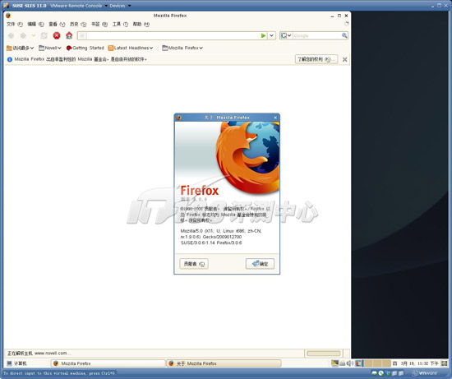Expand the 访问最多 most visited bookmarks folder
452x379 pixels.
coord(21,48)
